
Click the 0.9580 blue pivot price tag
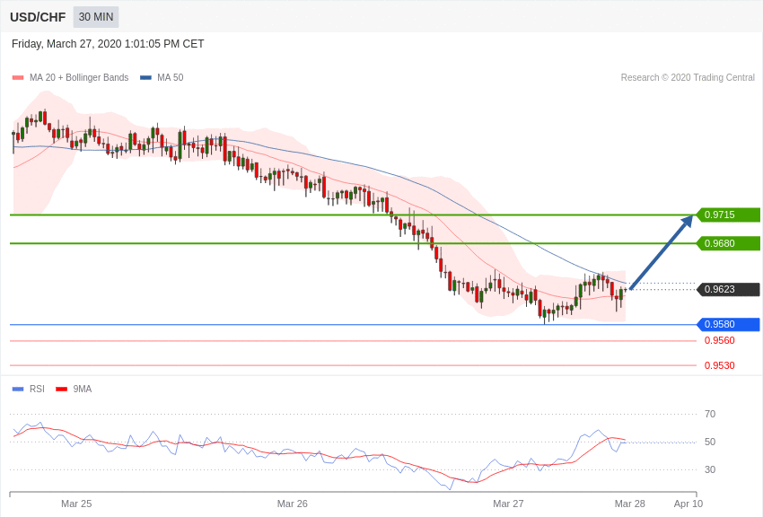click(728, 324)
